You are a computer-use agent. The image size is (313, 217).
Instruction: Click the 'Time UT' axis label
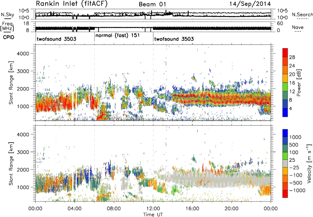(x=153, y=214)
